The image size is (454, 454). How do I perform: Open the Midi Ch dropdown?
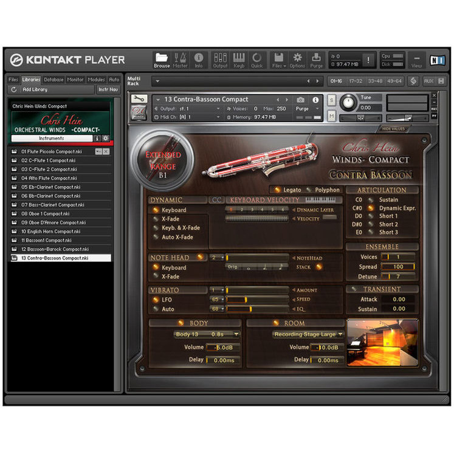(218, 117)
